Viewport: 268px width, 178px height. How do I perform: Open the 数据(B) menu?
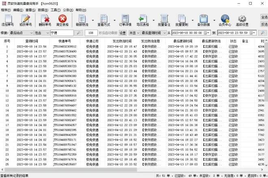coord(43,10)
